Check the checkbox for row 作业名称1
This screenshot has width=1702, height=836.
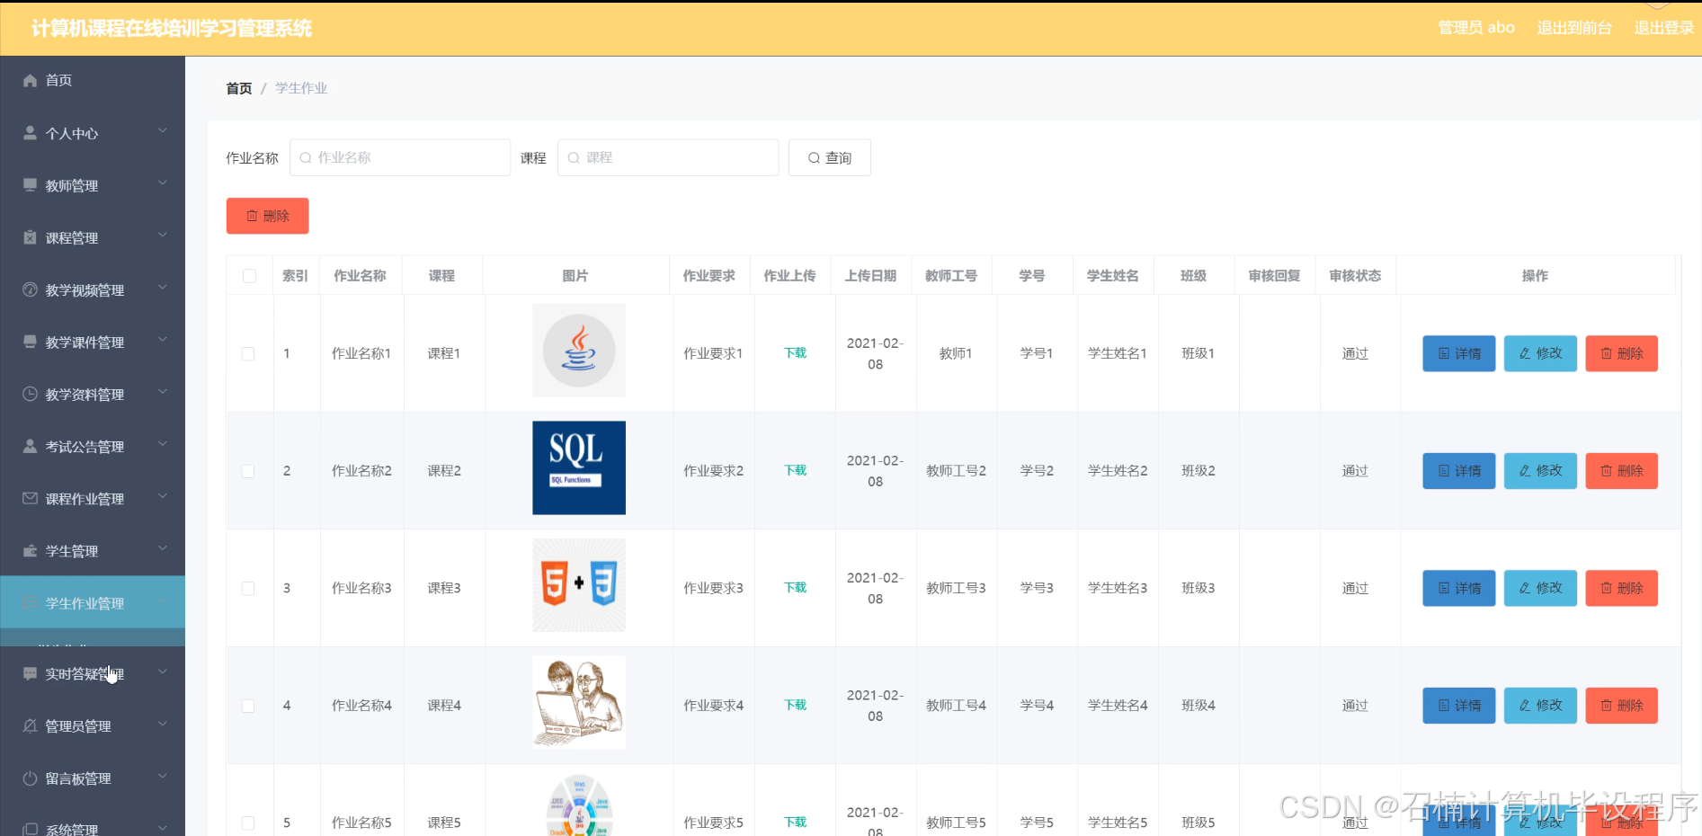(248, 354)
